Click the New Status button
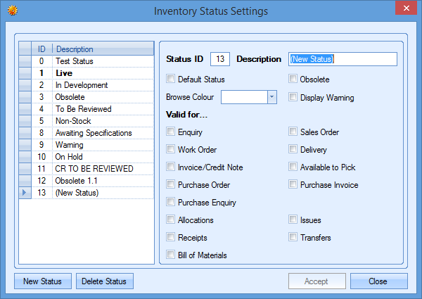 42,281
